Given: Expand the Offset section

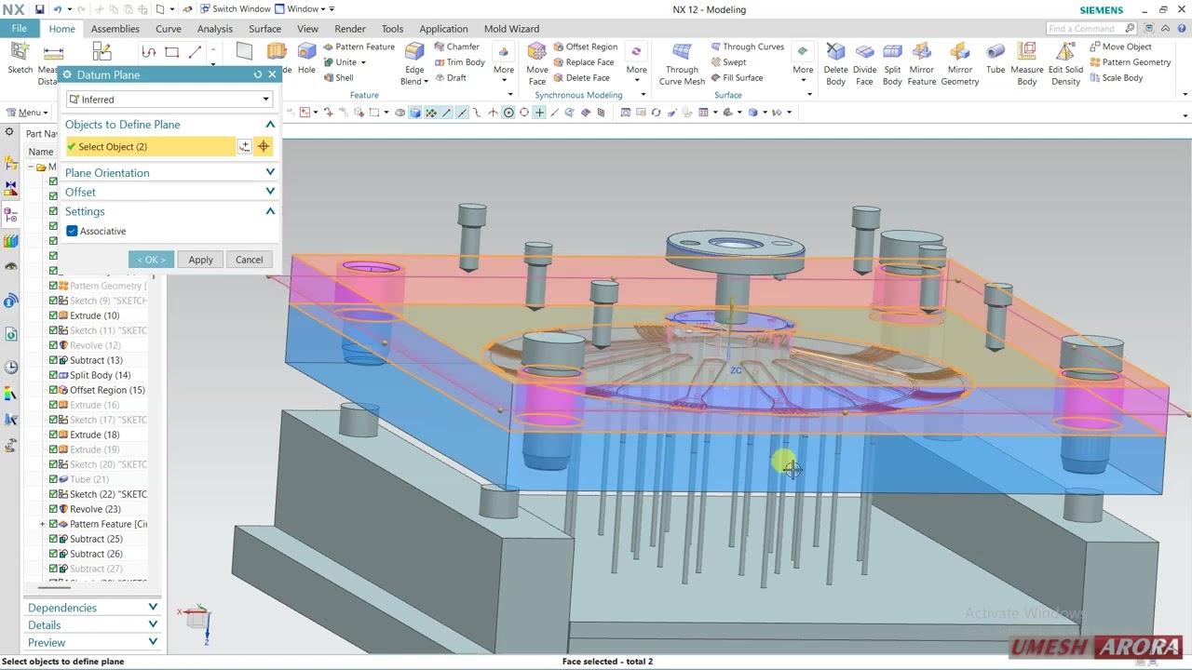Looking at the screenshot, I should [x=270, y=192].
